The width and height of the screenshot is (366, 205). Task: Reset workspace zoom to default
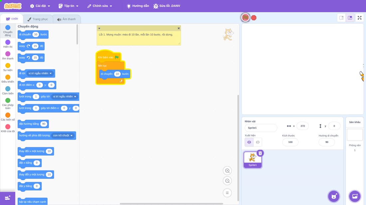[227, 193]
